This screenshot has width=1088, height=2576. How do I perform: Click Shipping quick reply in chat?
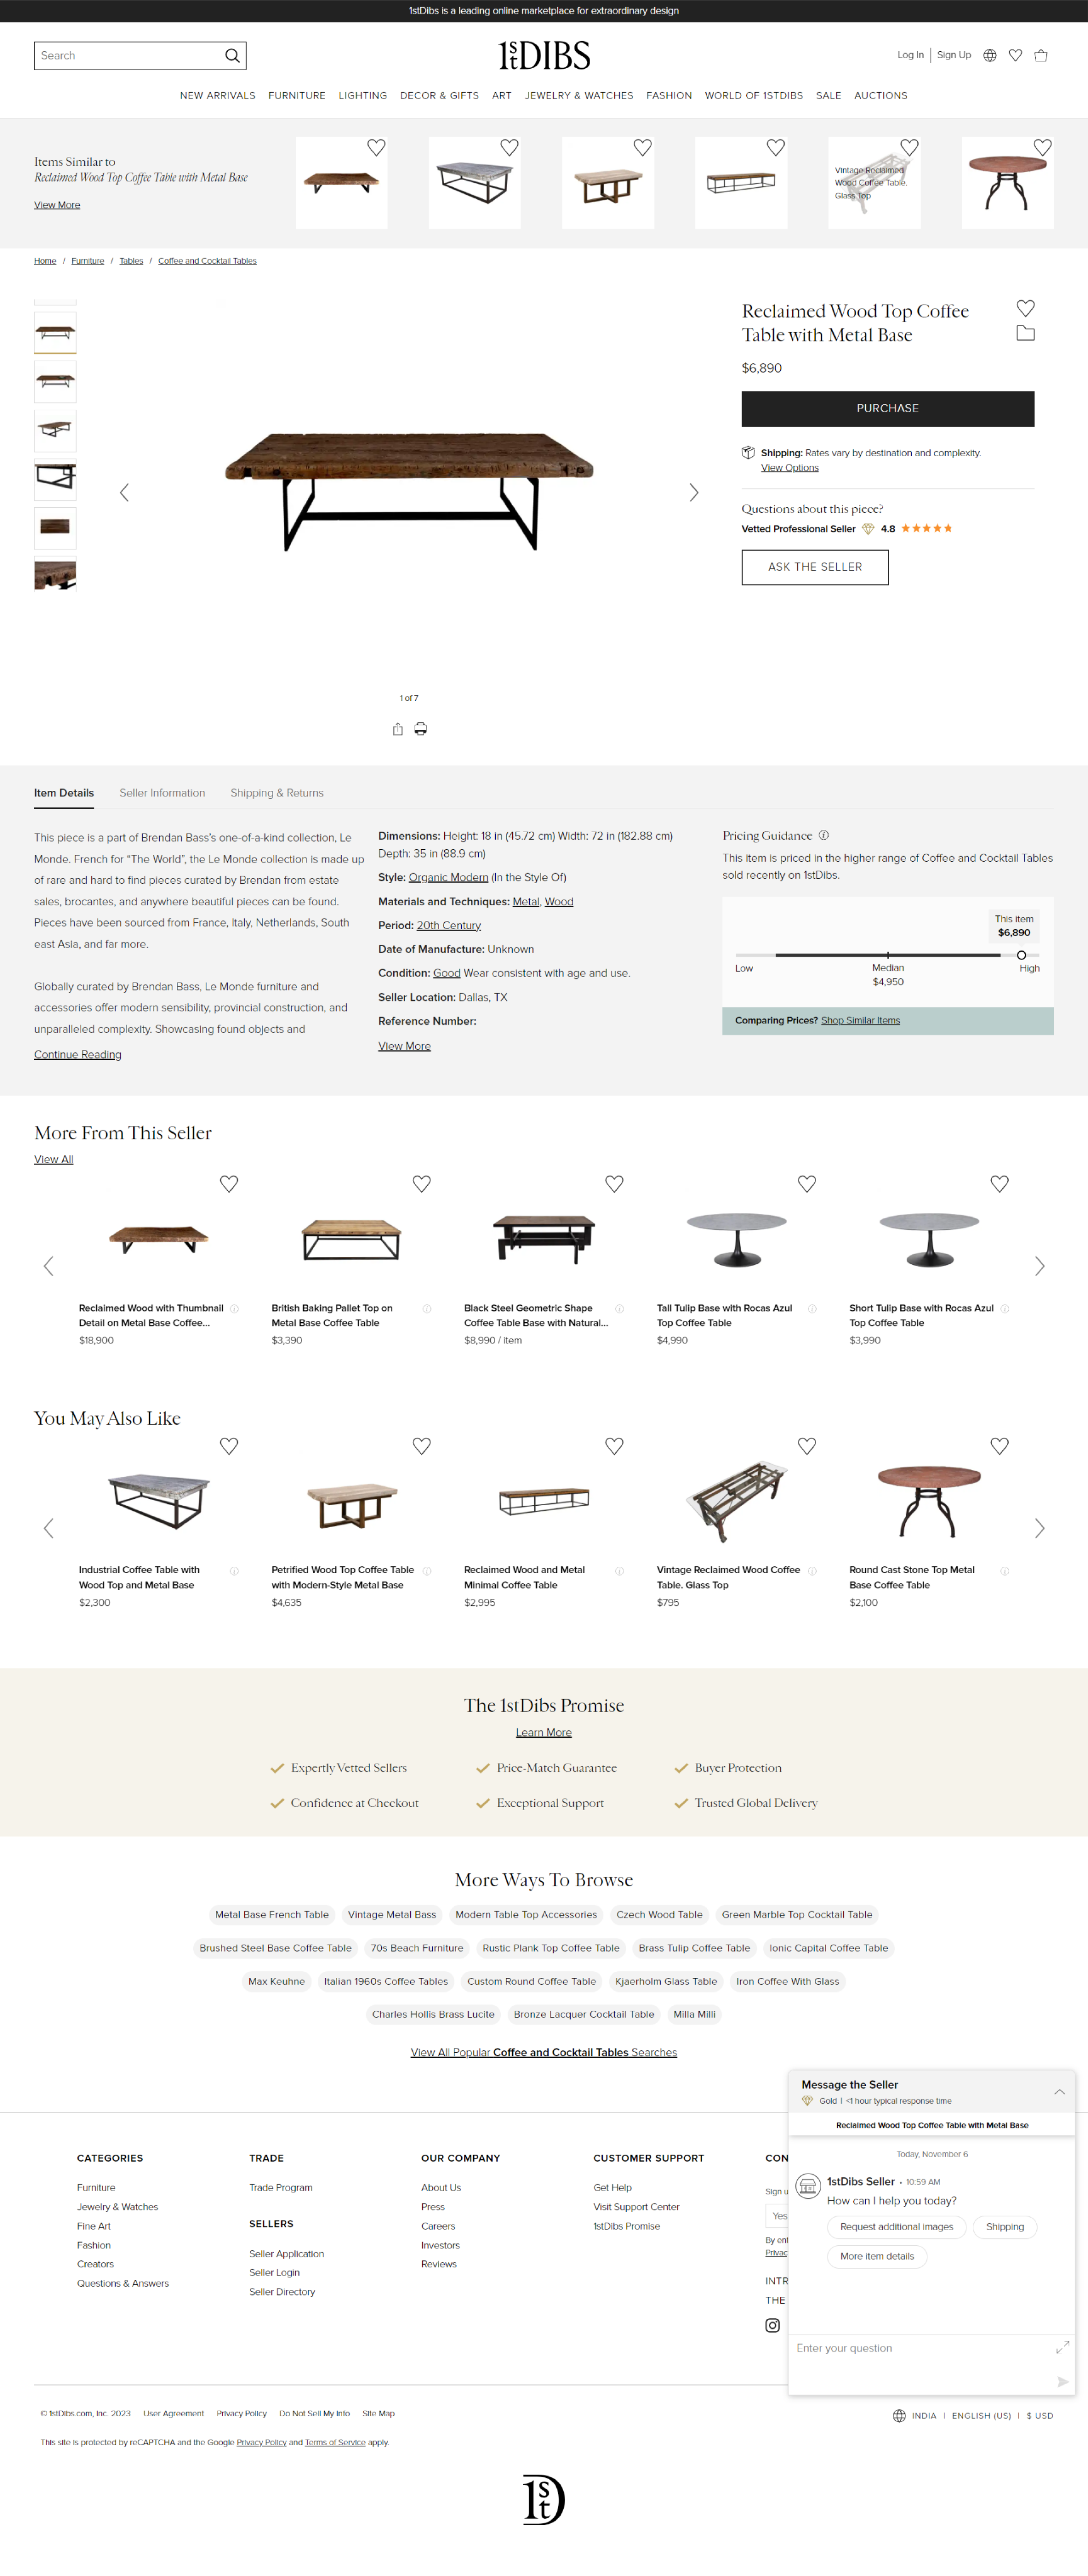point(1005,2227)
